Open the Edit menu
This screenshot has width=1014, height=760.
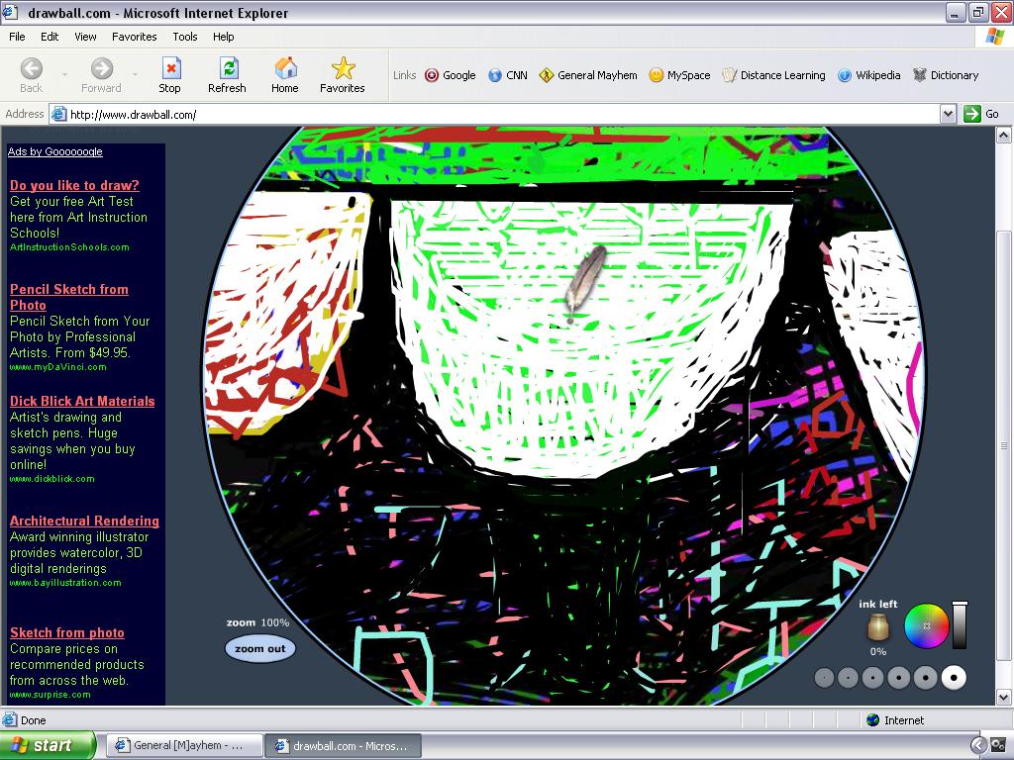click(50, 37)
